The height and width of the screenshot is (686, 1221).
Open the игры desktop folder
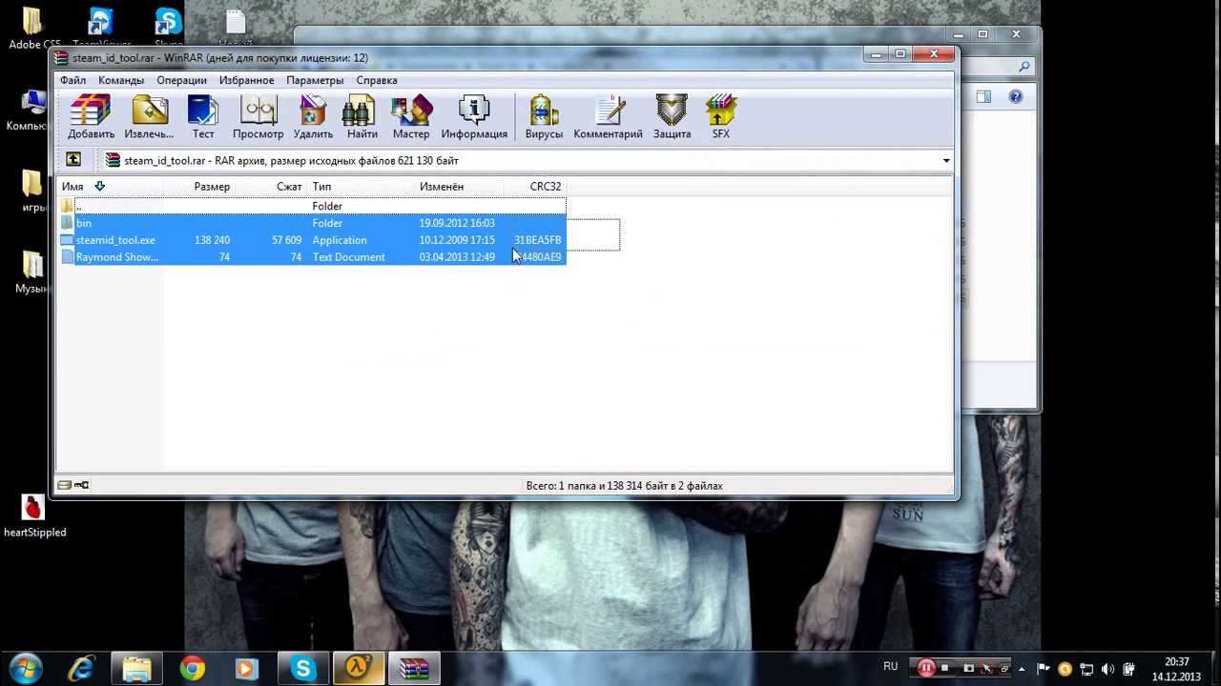tap(33, 191)
